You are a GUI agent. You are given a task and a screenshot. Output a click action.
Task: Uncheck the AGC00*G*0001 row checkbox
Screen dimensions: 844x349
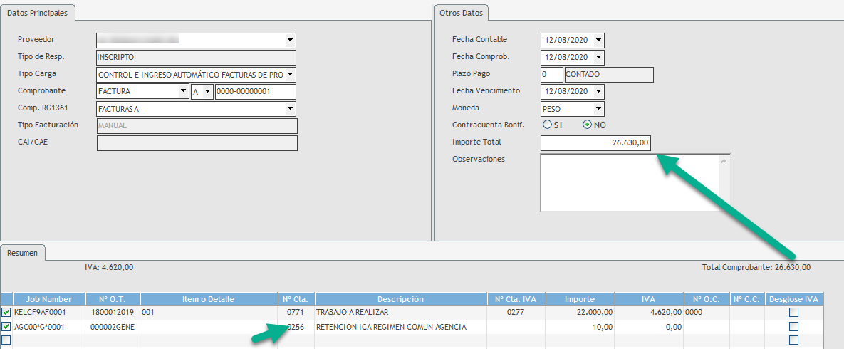click(x=6, y=327)
